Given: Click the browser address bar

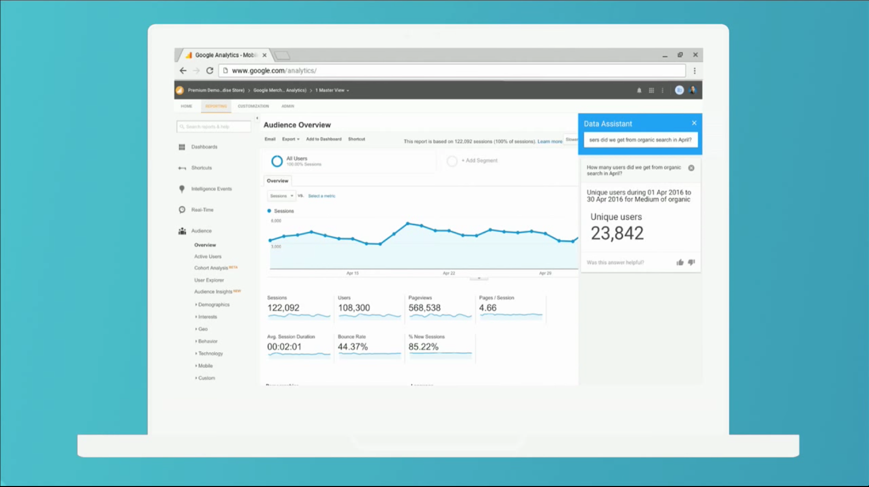Looking at the screenshot, I should 452,70.
